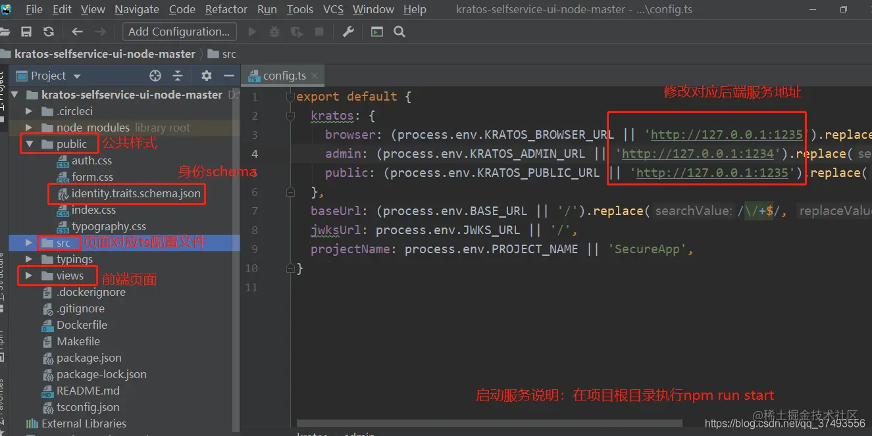Open a file using the open-folder toolbar icon

pos(6,31)
